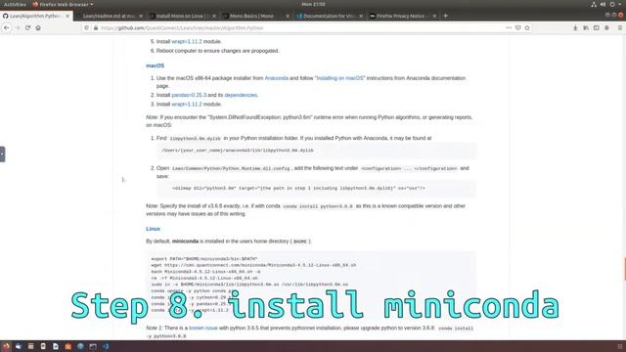Close the Lean/readme.md tab
Image resolution: width=626 pixels, height=352 pixels.
[141, 16]
